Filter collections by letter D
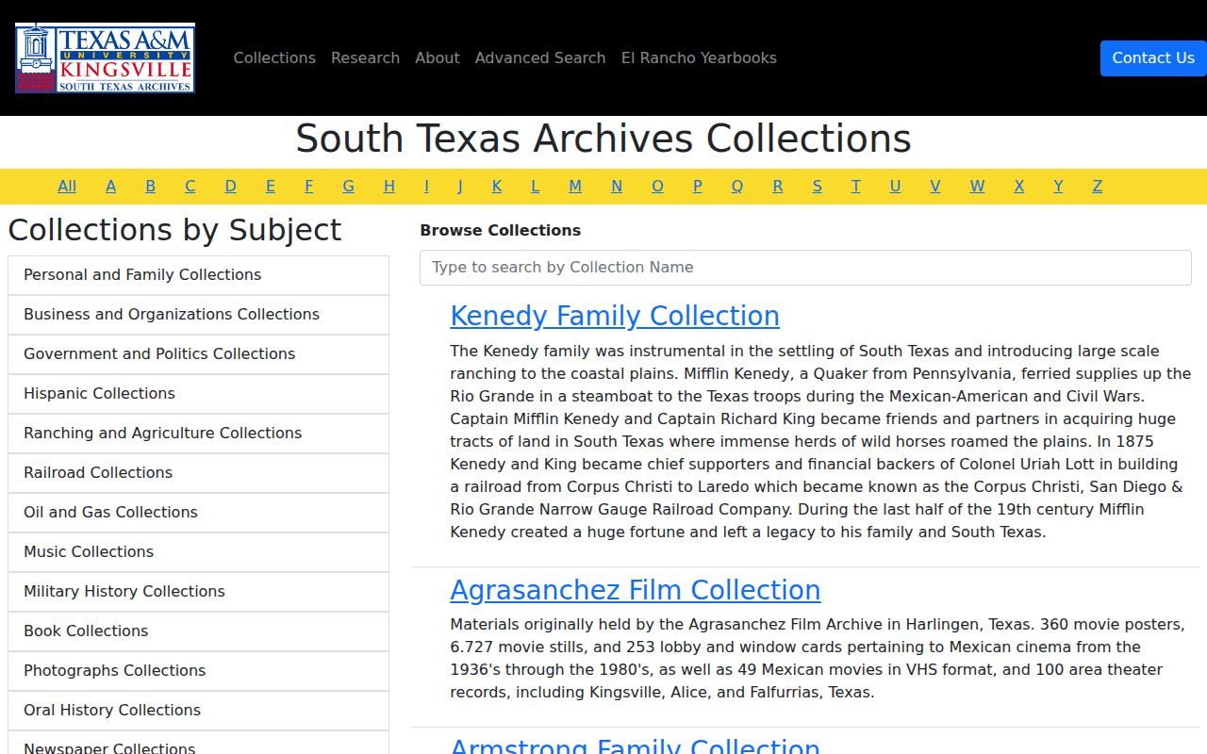 pos(230,186)
